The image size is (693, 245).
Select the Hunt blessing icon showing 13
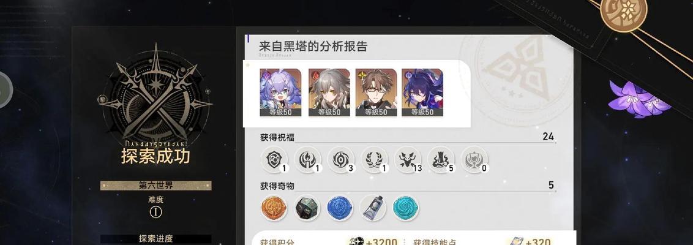coord(408,160)
